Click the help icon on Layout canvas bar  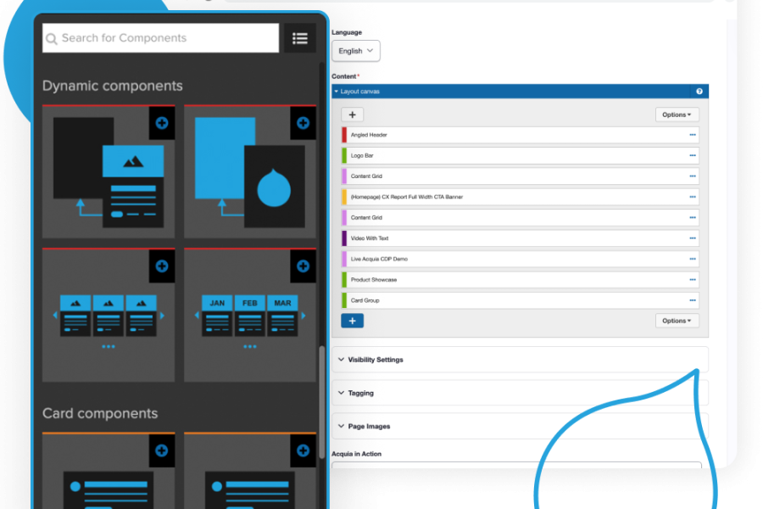[x=699, y=91]
